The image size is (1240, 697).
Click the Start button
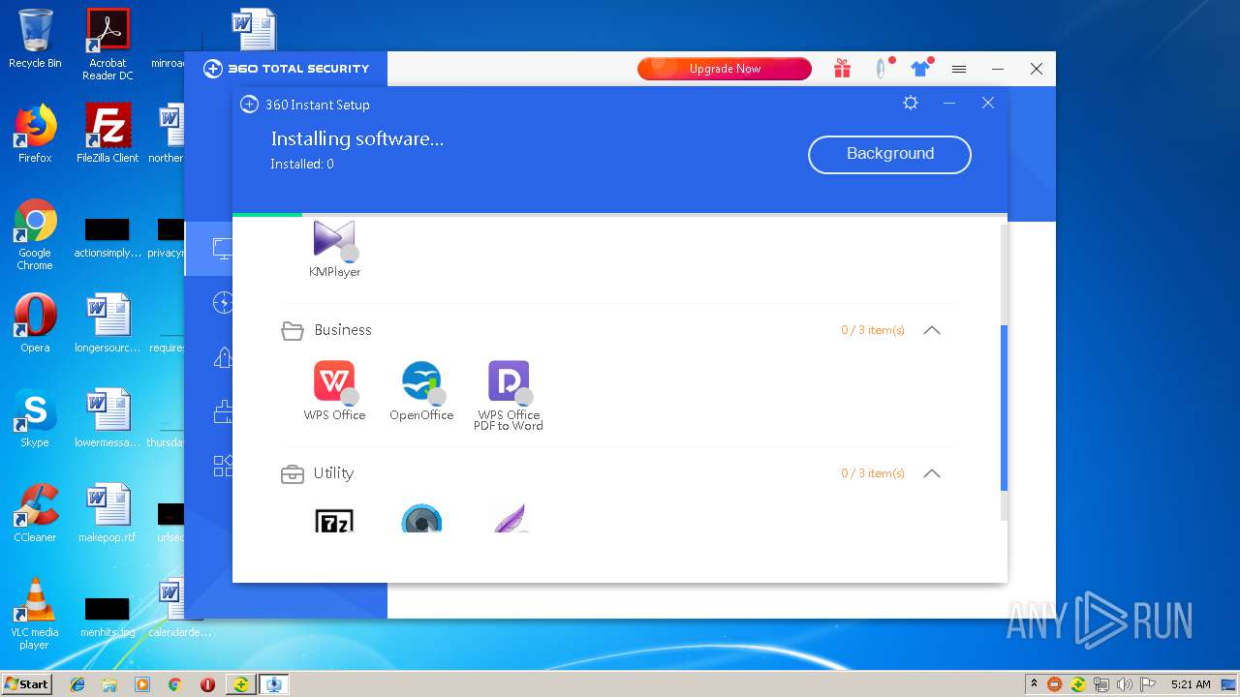[26, 683]
